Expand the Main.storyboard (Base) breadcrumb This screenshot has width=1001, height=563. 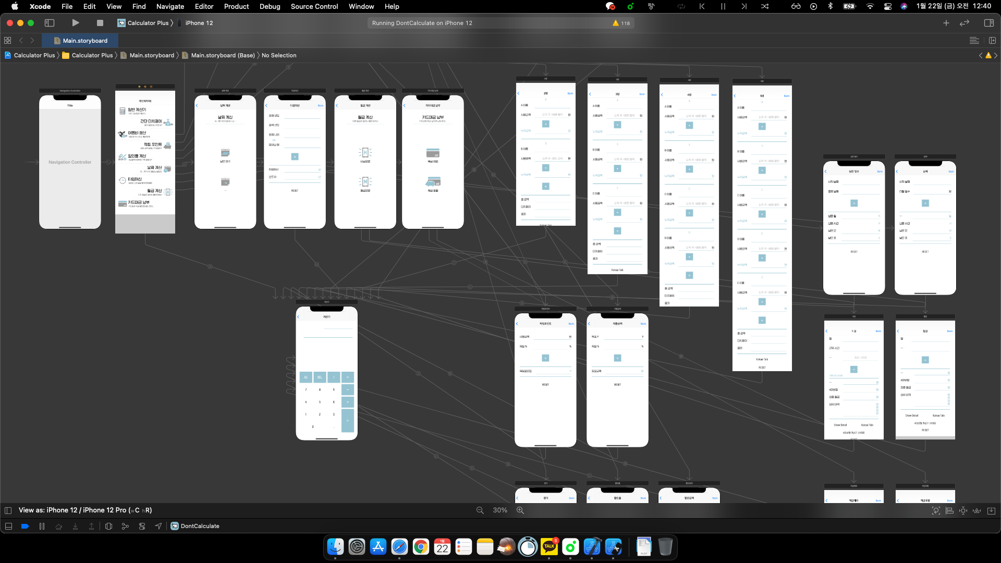223,55
